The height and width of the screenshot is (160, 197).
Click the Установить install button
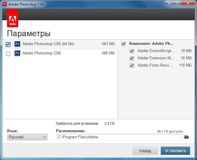pos(176,151)
